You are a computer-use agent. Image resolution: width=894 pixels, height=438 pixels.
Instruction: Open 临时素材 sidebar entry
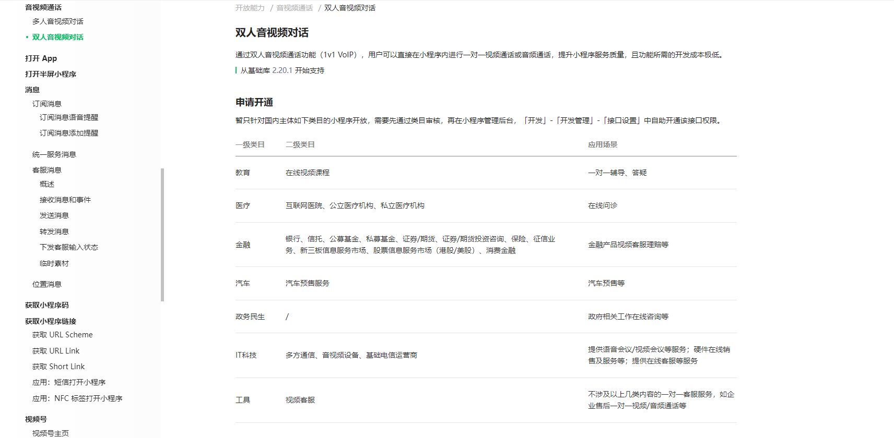(x=54, y=263)
